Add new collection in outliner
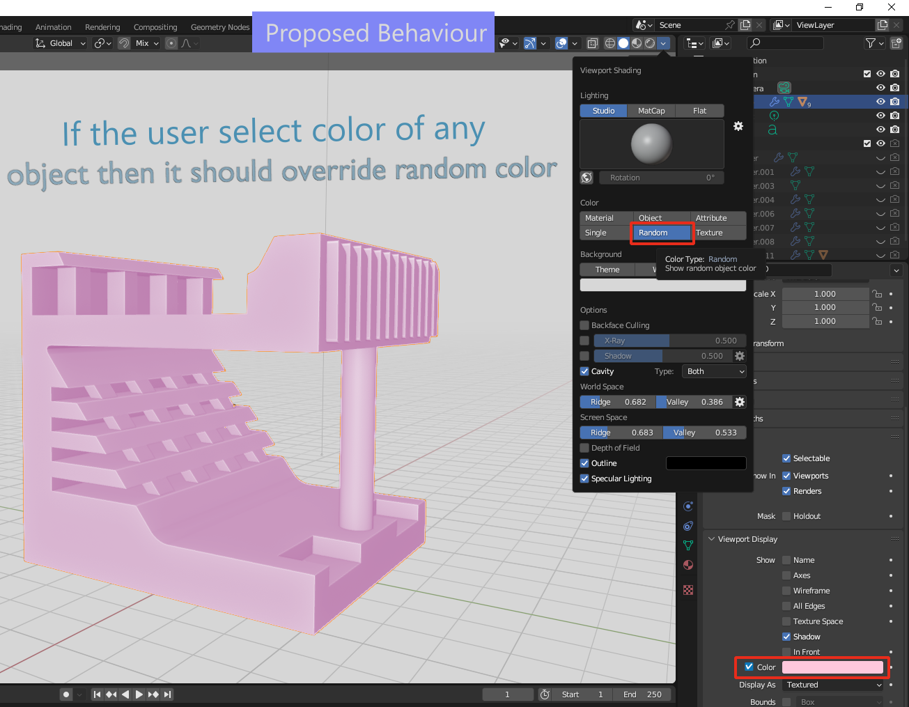Image resolution: width=909 pixels, height=707 pixels. tap(896, 43)
